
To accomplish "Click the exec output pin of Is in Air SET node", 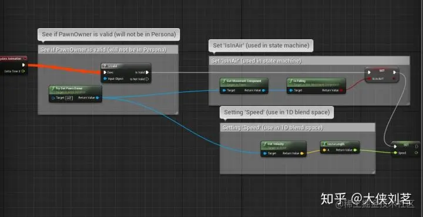I will [x=394, y=72].
